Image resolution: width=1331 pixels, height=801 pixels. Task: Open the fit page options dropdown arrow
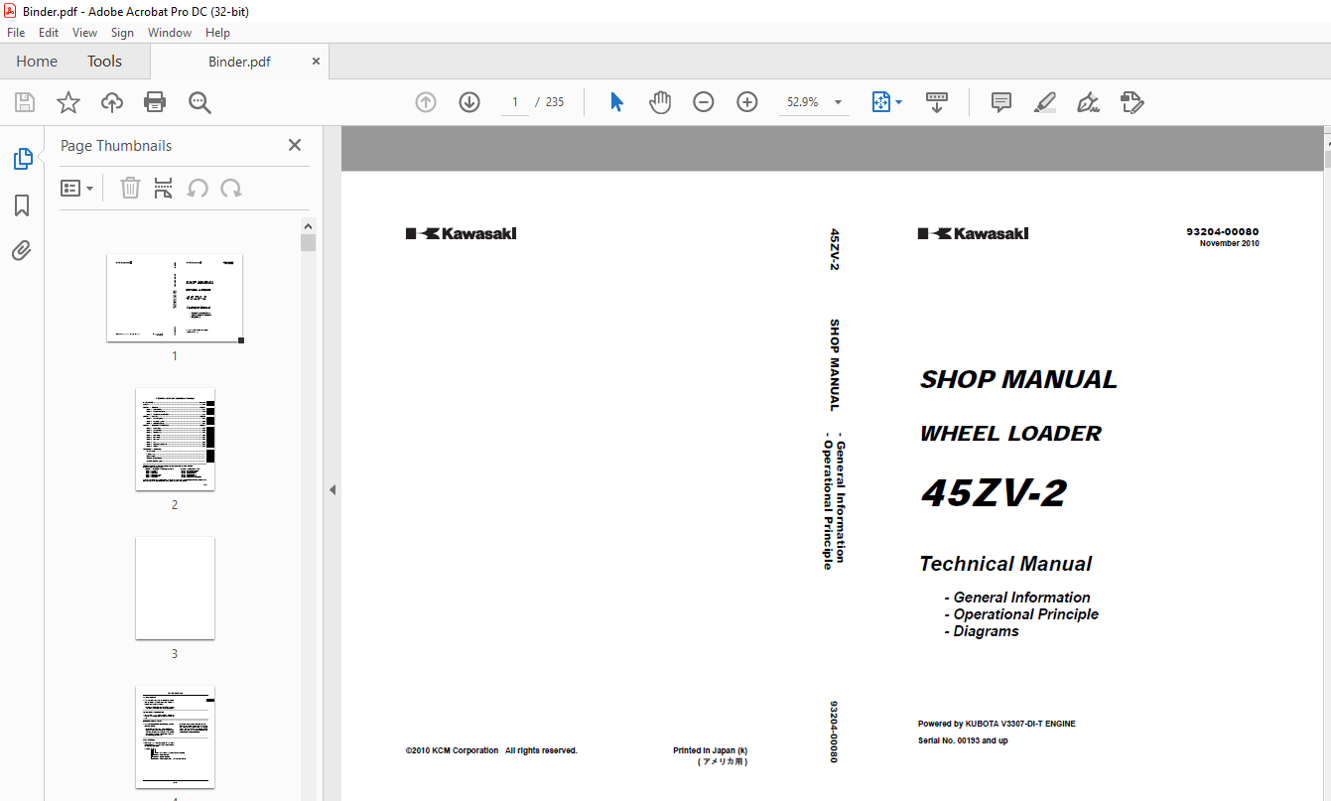pyautogui.click(x=899, y=102)
